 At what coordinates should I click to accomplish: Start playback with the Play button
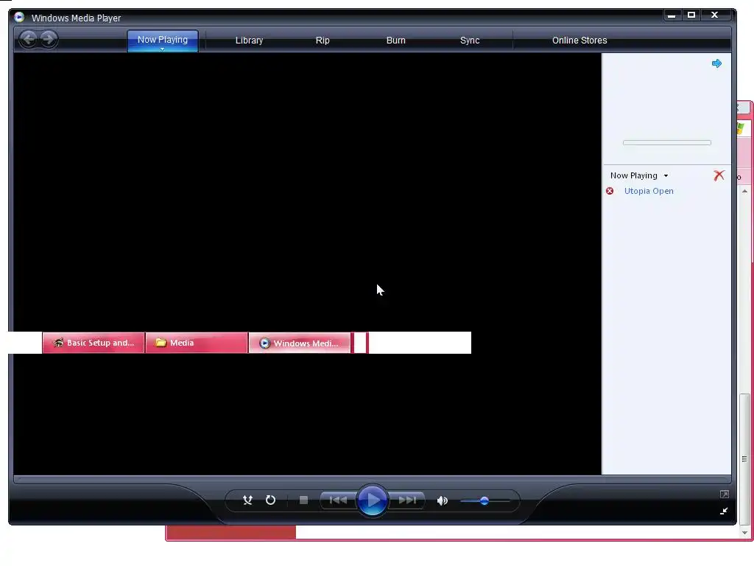pyautogui.click(x=372, y=500)
